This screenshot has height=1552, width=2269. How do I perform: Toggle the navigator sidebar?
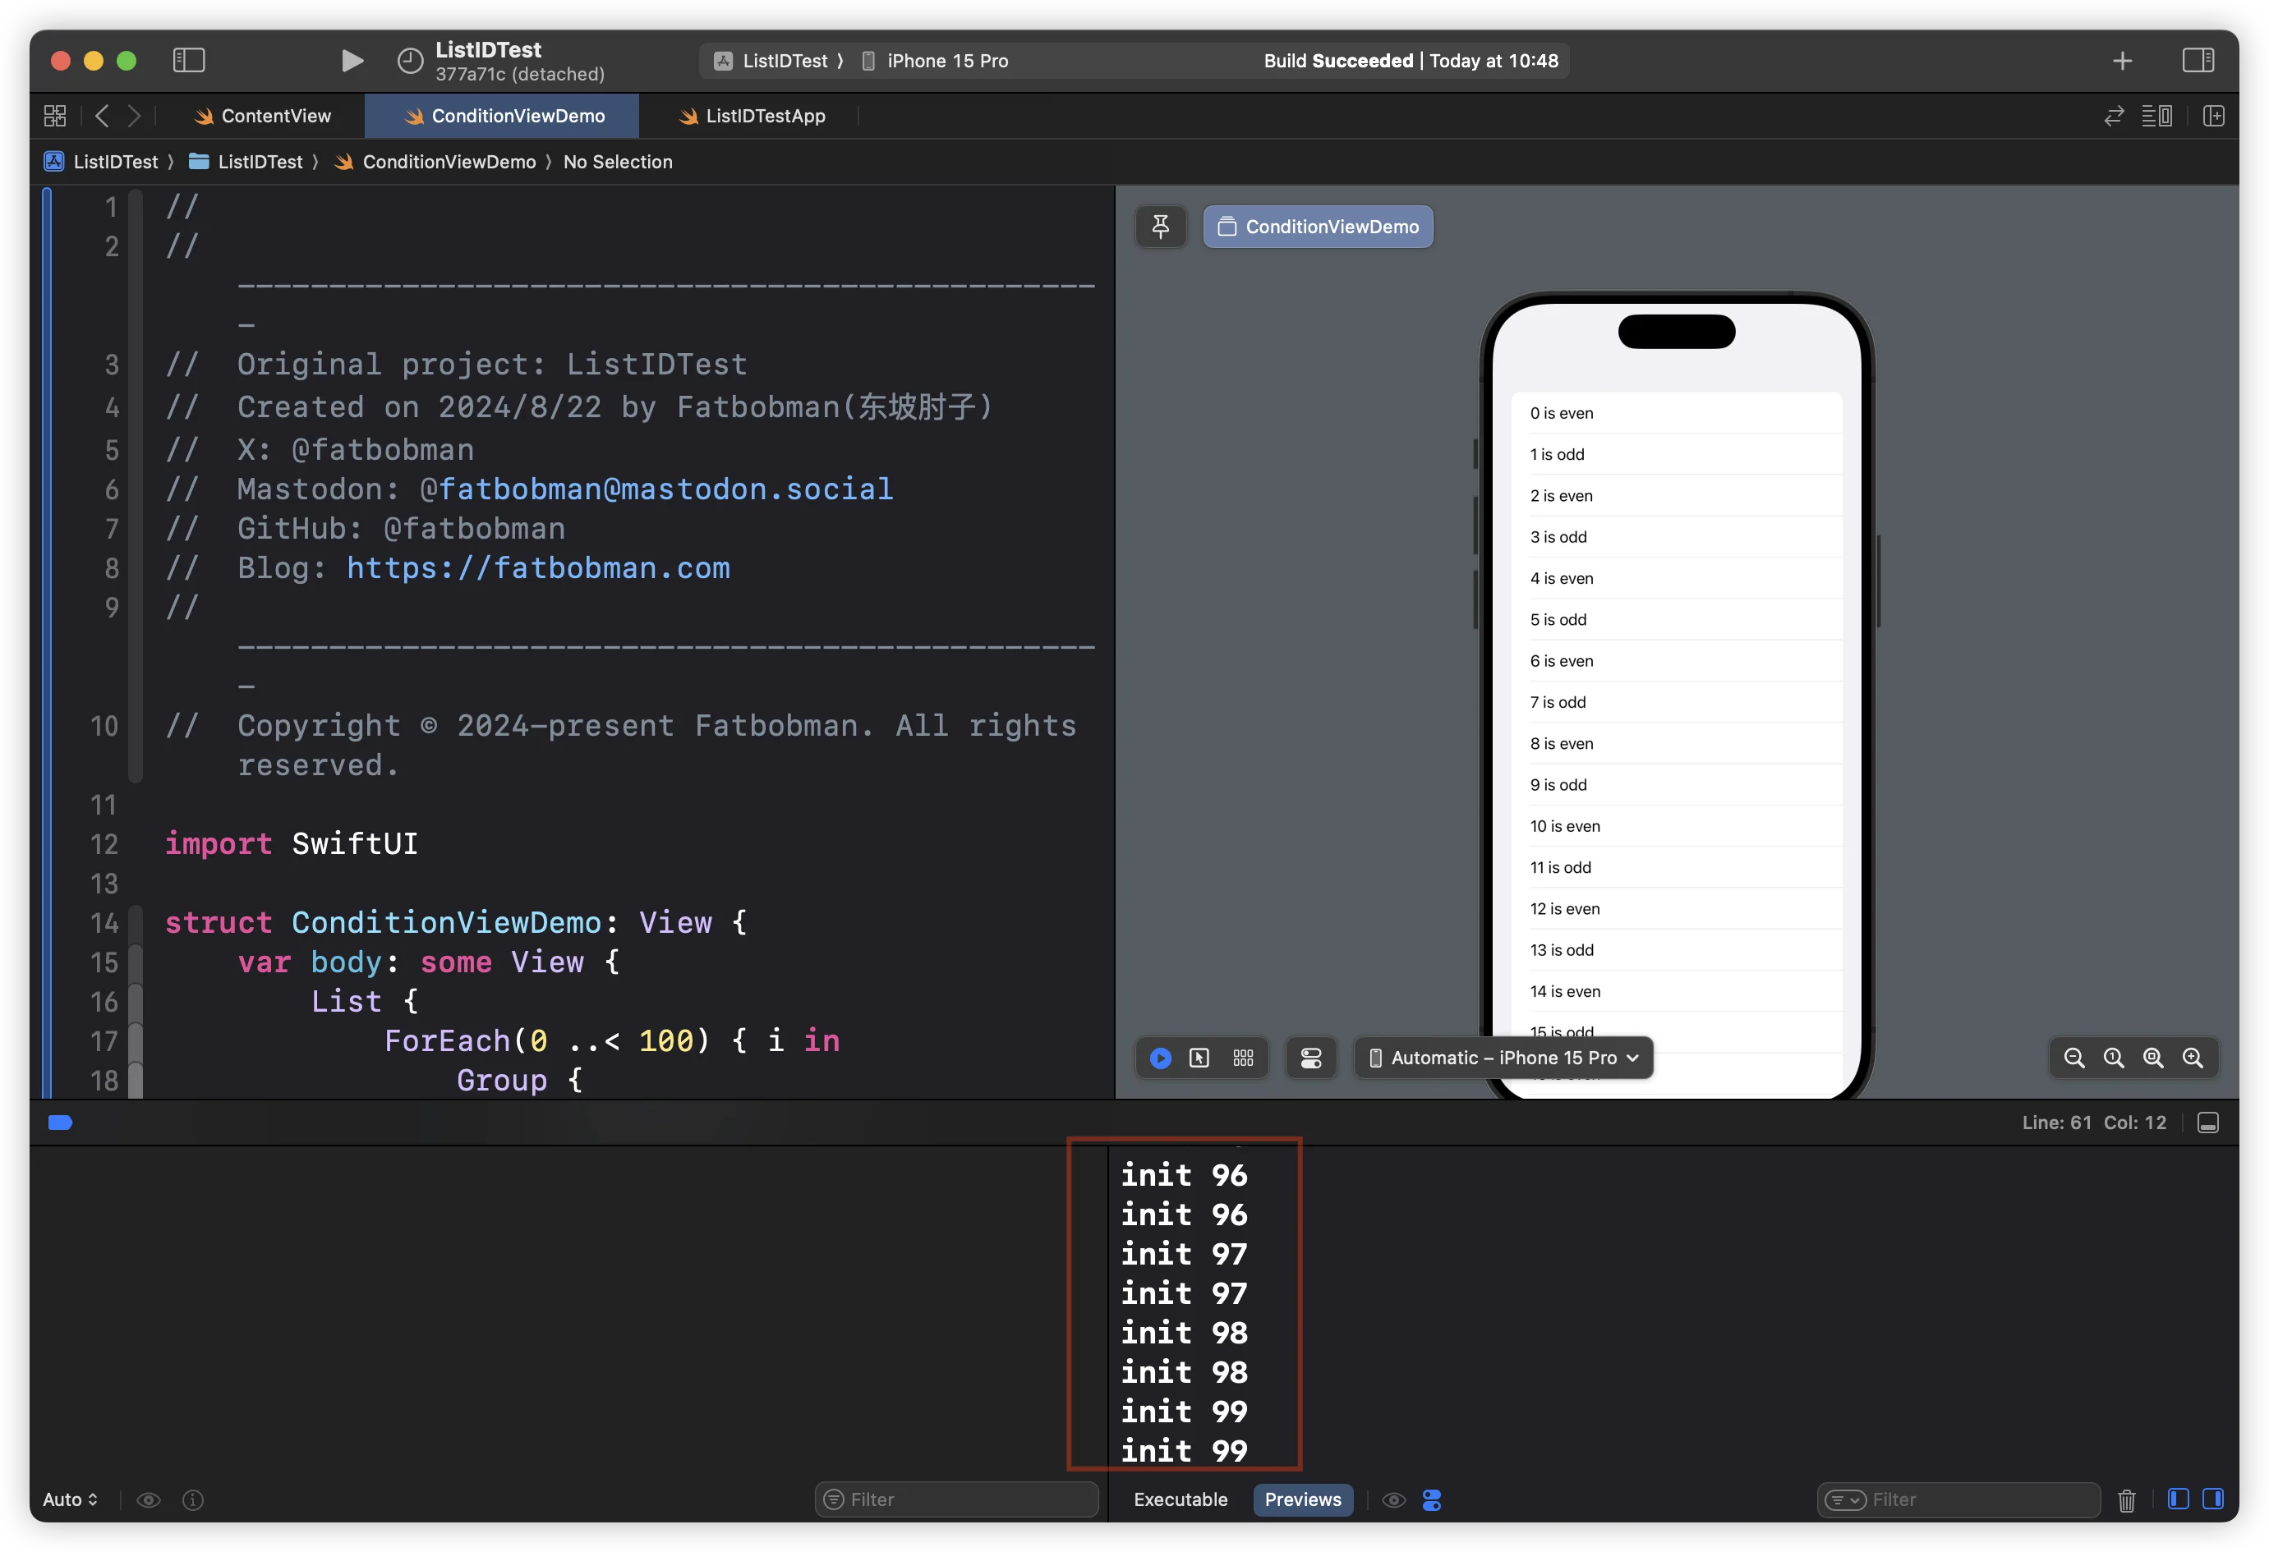pyautogui.click(x=188, y=61)
